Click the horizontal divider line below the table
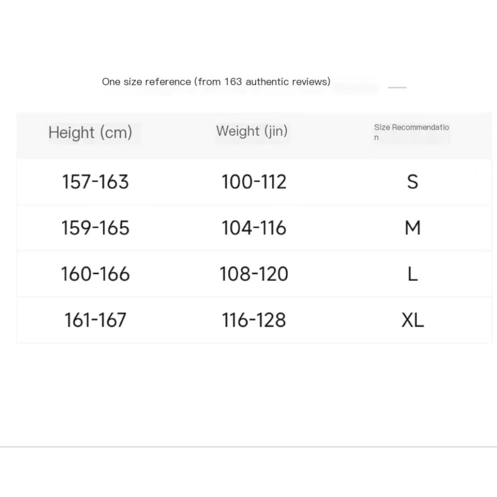497x497 pixels. [248, 447]
